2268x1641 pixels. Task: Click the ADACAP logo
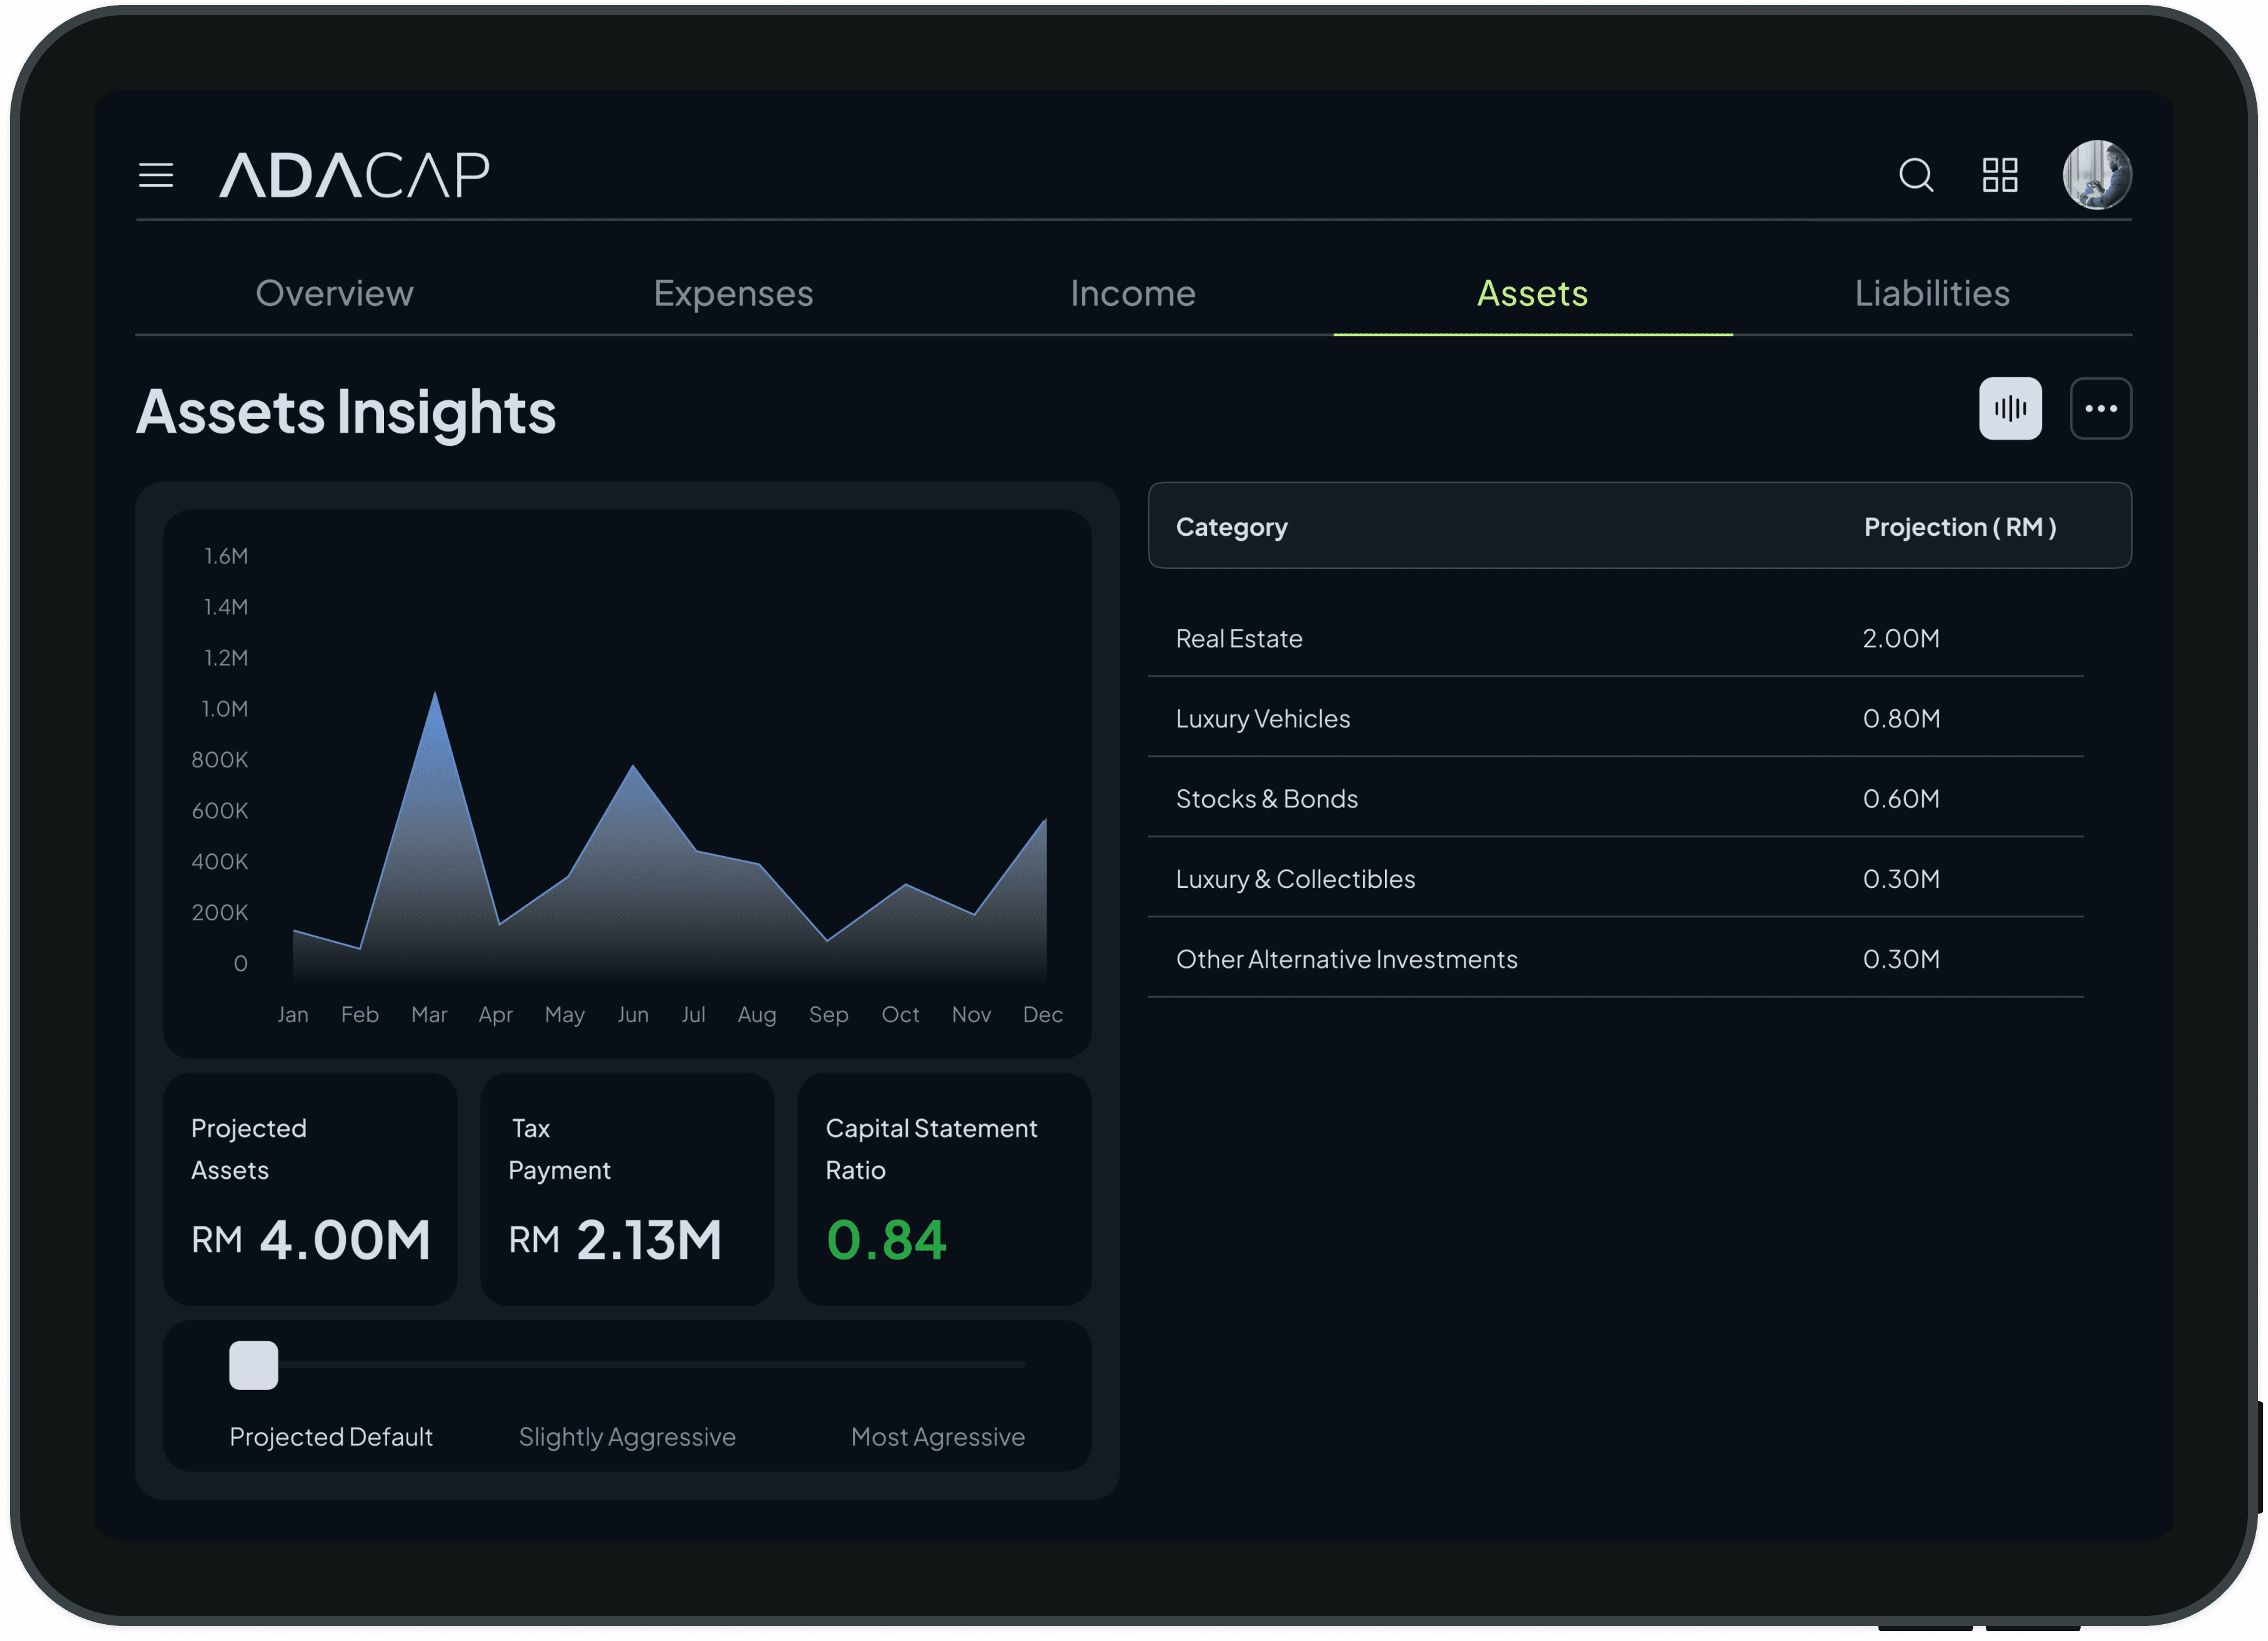pos(354,175)
